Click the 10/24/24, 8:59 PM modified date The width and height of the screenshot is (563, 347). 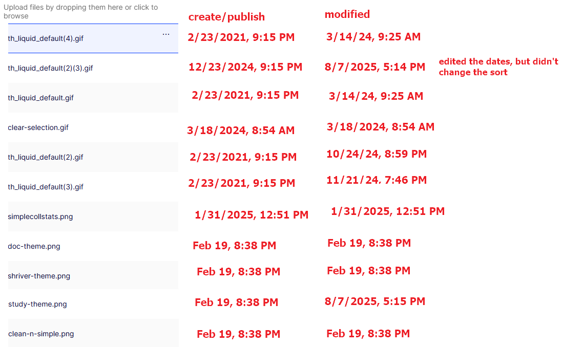click(x=377, y=154)
